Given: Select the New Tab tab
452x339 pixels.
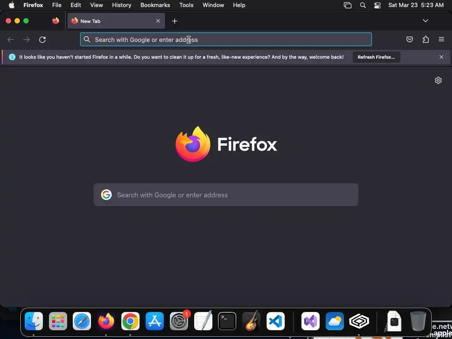Looking at the screenshot, I should click(x=116, y=21).
